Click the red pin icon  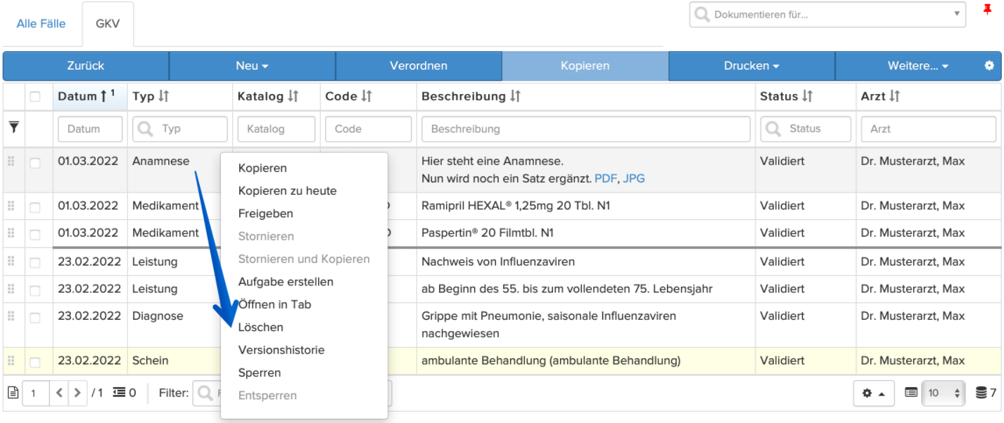coord(987,10)
